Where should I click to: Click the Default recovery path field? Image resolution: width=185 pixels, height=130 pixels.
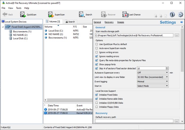pos(134,121)
